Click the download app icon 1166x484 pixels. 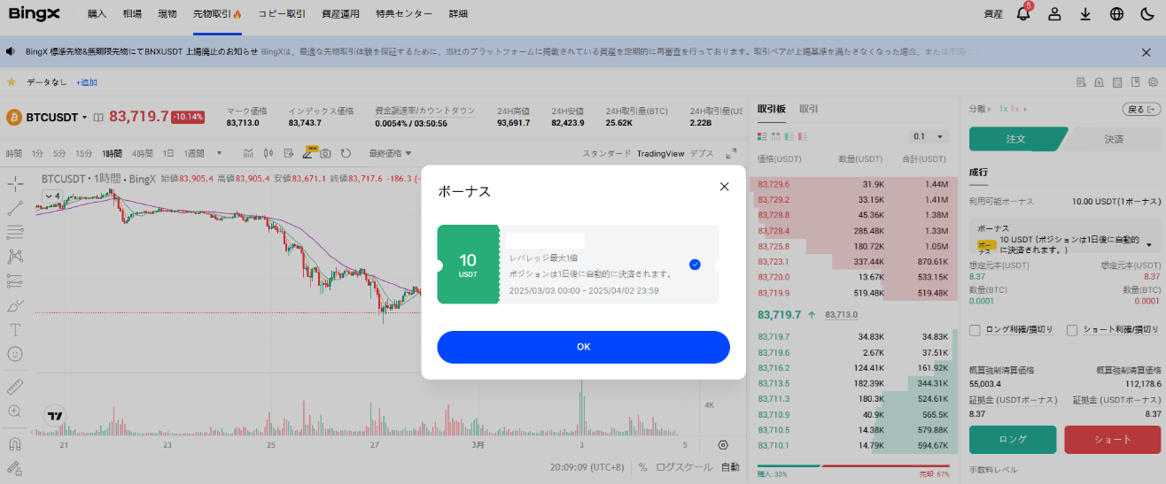tap(1085, 14)
